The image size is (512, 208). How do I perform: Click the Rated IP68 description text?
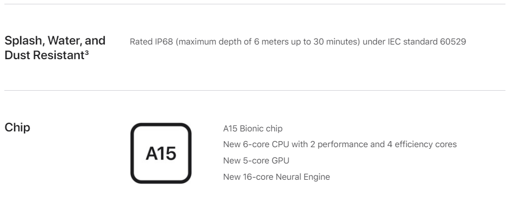point(298,42)
